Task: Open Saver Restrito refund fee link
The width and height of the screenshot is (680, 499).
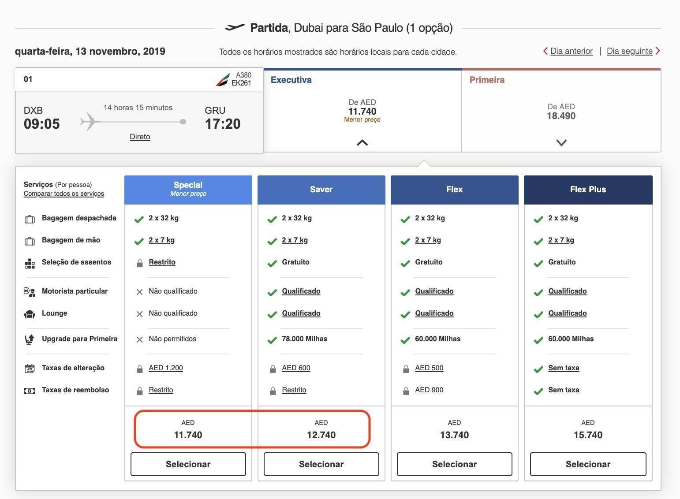Action: [294, 390]
